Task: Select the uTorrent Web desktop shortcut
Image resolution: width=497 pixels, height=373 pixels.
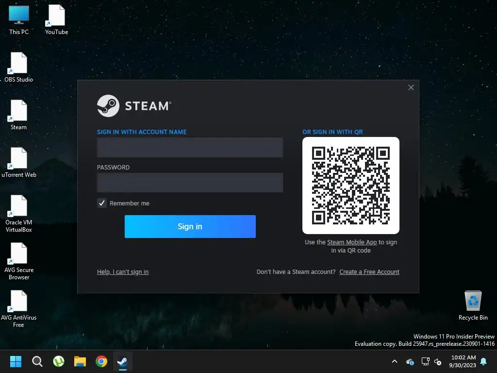Action: click(19, 162)
